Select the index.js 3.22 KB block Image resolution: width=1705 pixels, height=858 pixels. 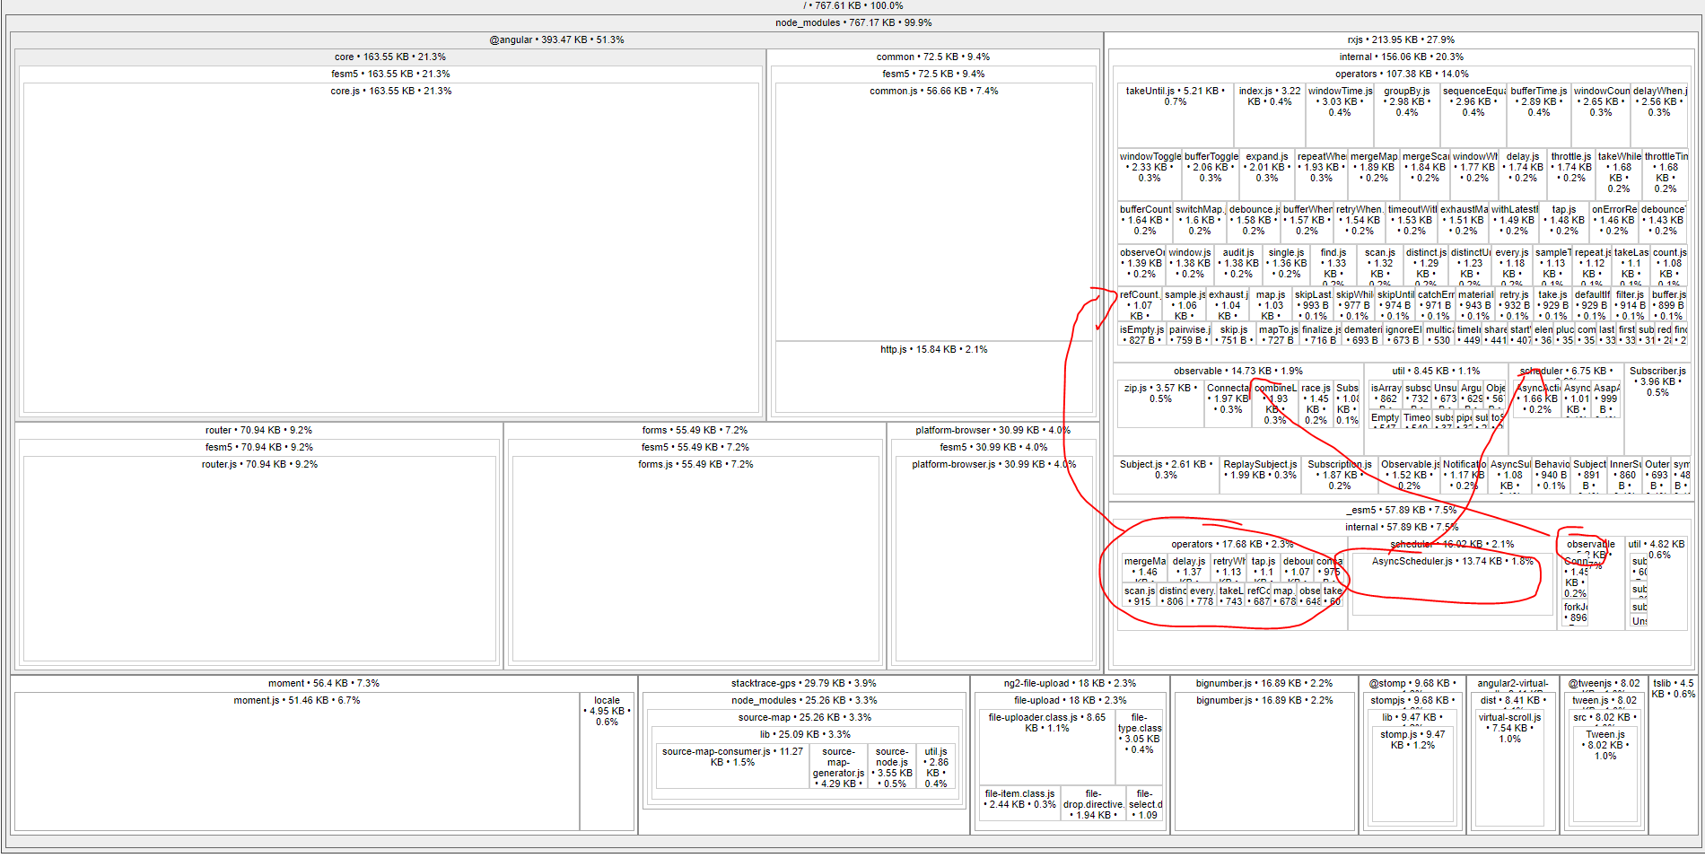[1269, 115]
